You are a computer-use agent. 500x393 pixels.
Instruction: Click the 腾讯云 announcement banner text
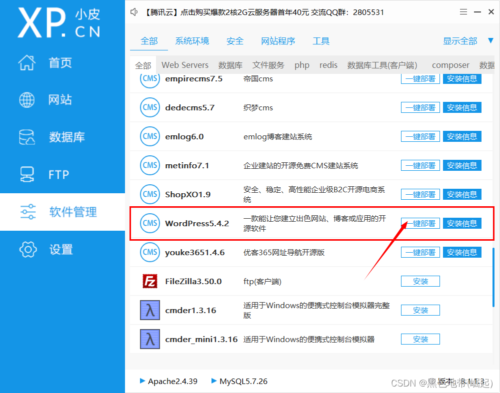(x=263, y=12)
